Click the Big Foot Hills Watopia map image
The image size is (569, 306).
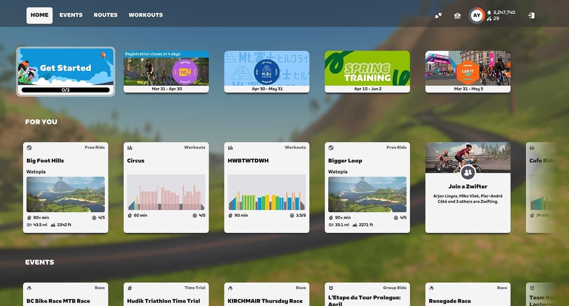pyautogui.click(x=66, y=194)
